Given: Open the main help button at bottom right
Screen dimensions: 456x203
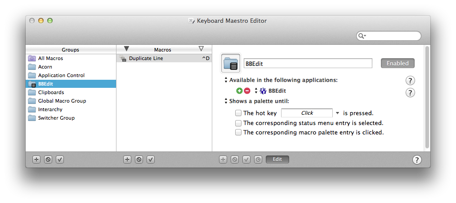Looking at the screenshot, I should [x=417, y=160].
